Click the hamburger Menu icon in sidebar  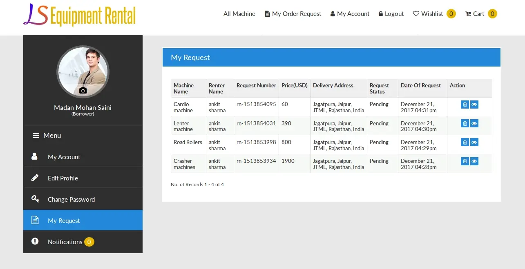click(36, 136)
